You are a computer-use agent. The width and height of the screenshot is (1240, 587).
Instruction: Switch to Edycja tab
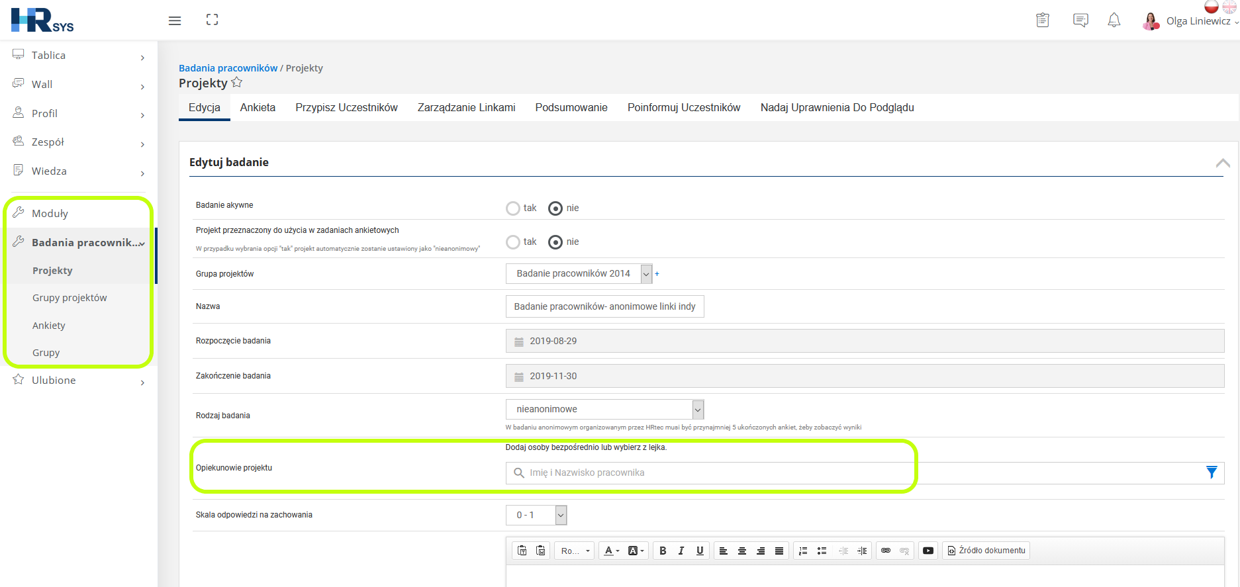pos(205,107)
